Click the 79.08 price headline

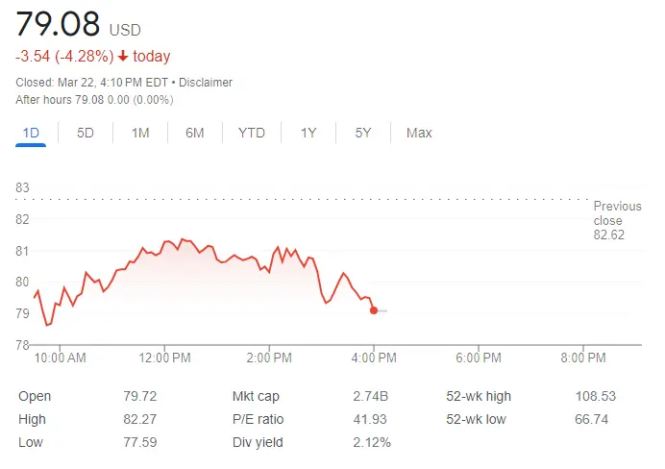tap(58, 24)
